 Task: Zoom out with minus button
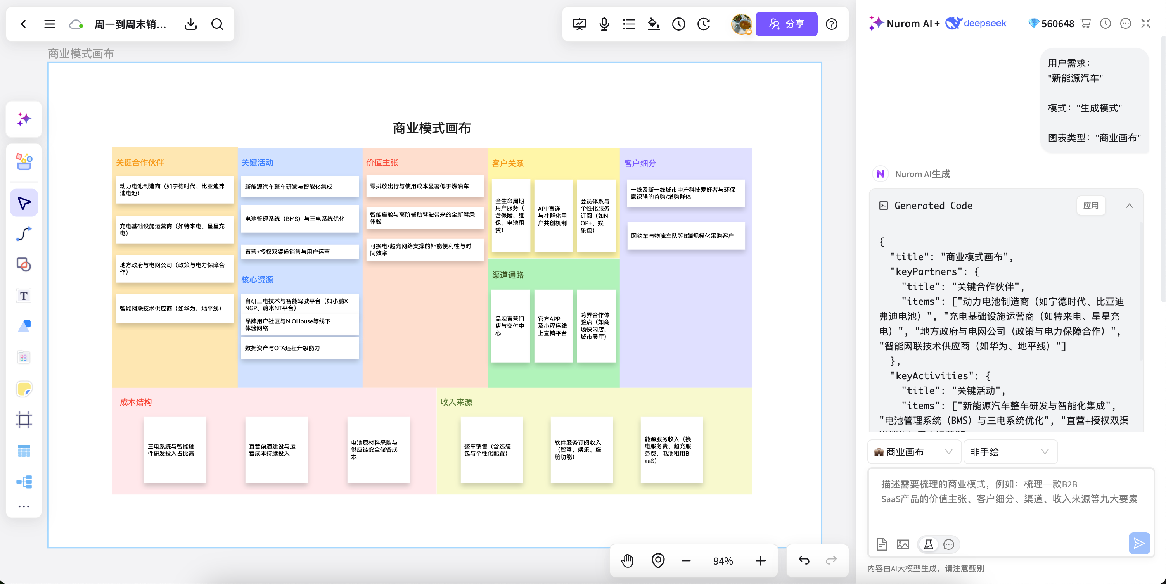[x=686, y=561]
